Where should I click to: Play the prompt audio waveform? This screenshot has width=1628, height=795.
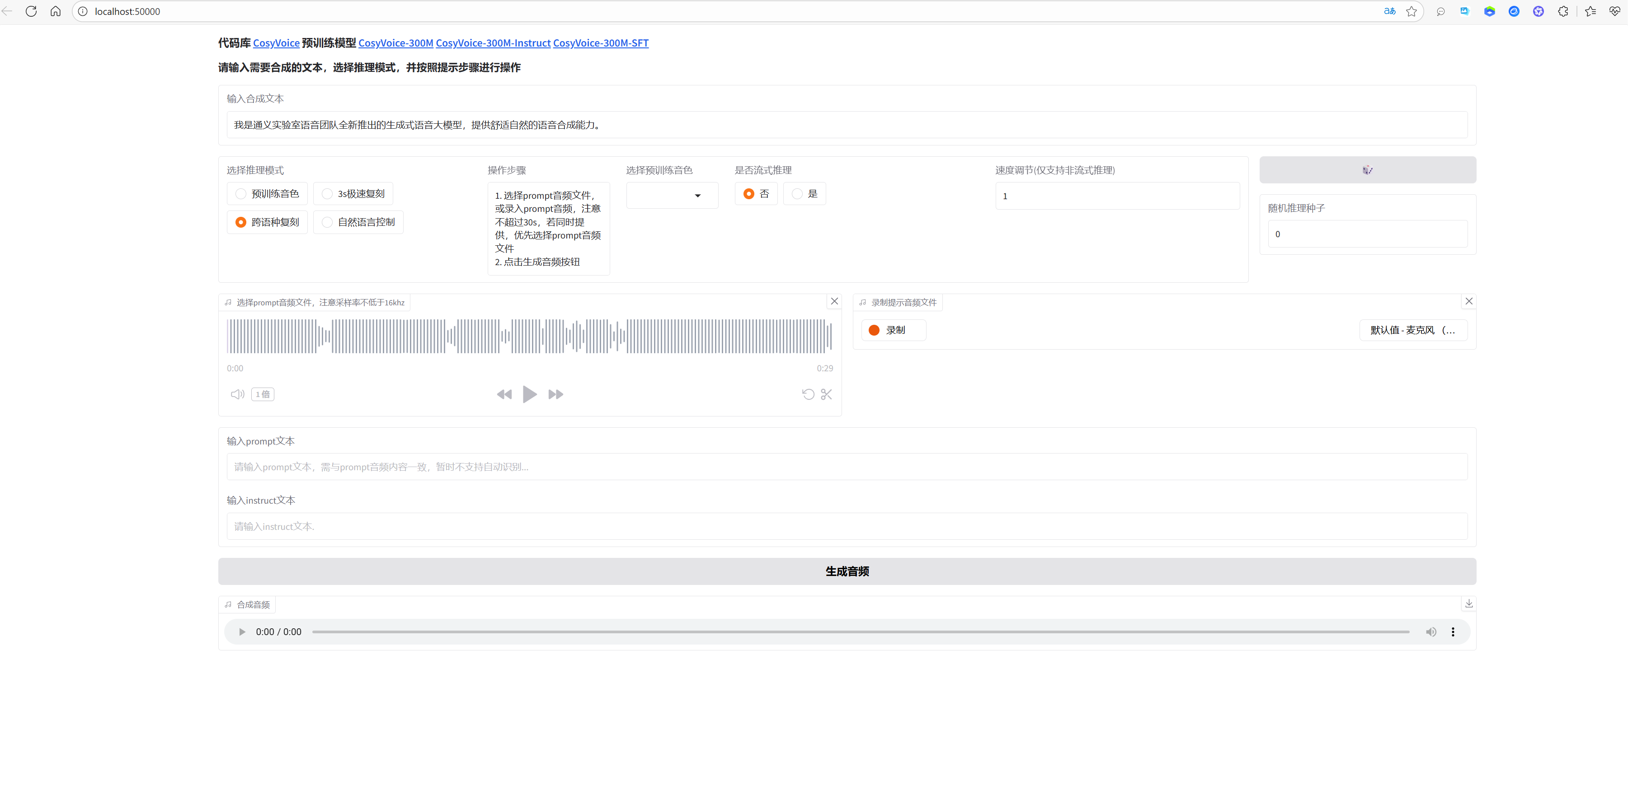(530, 394)
